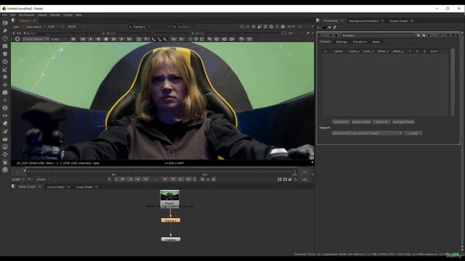Open the Cache menu
This screenshot has width=465, height=261.
point(68,14)
